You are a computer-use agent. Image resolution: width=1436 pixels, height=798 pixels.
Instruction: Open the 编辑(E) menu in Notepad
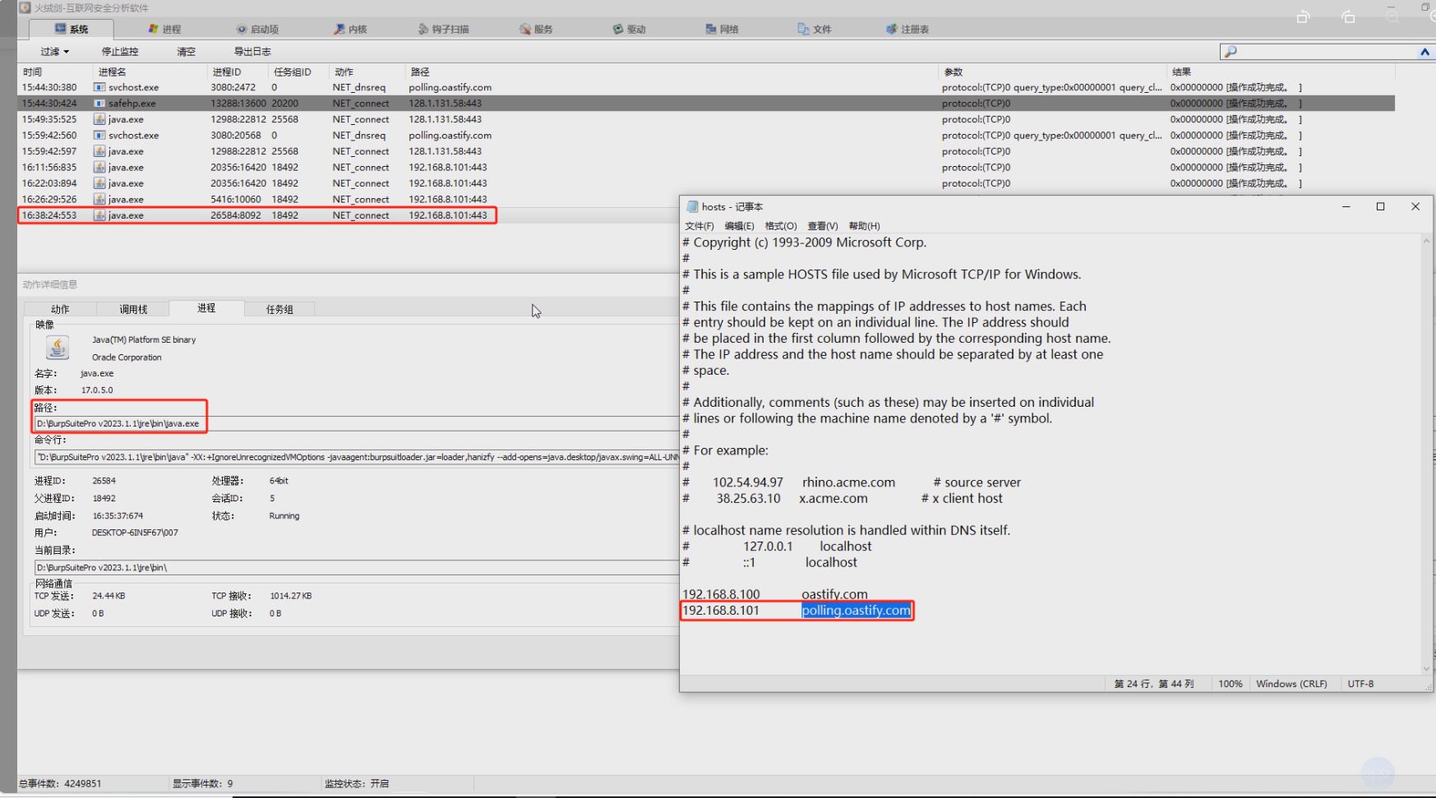coord(739,226)
